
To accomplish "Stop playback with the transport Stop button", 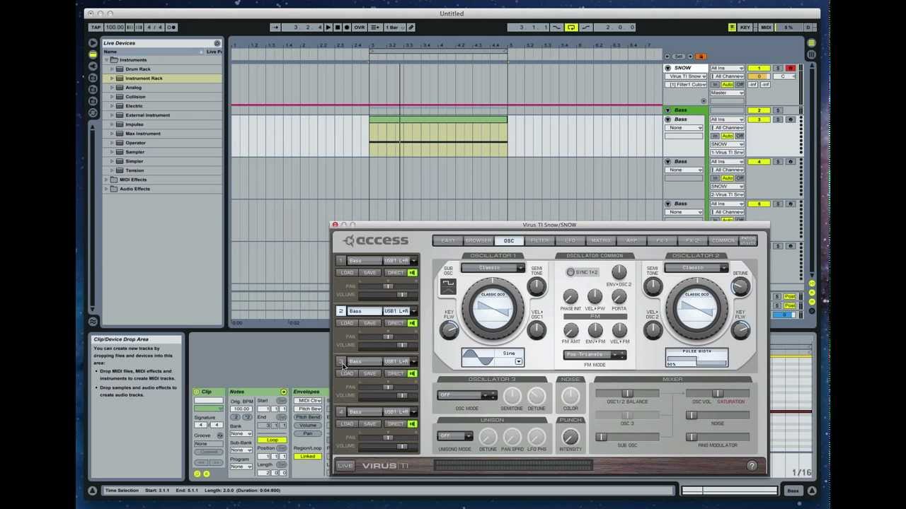I will (337, 28).
